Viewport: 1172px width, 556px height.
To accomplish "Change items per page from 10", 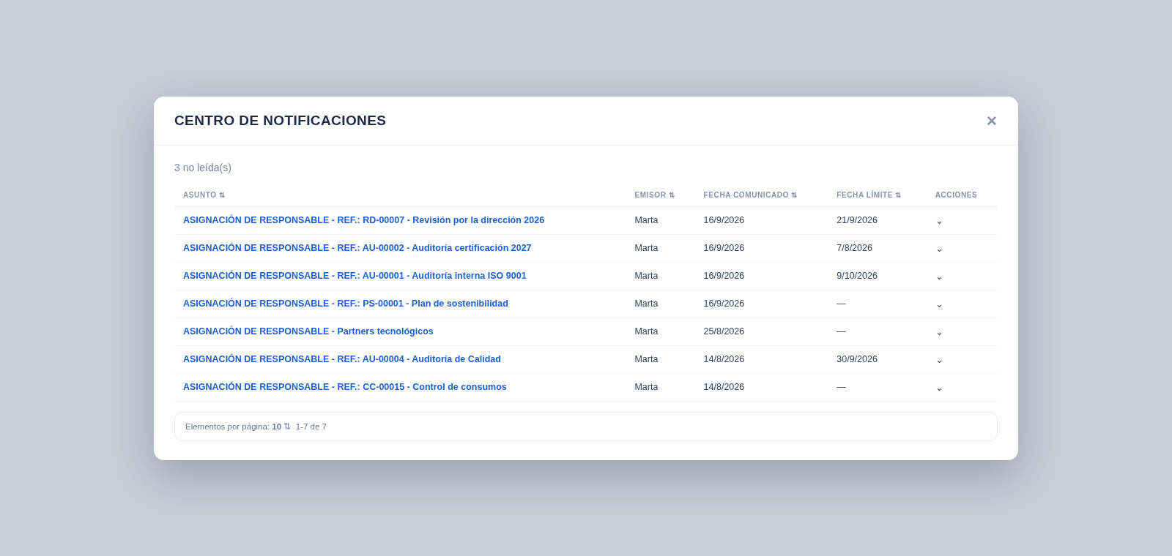I will 281,427.
